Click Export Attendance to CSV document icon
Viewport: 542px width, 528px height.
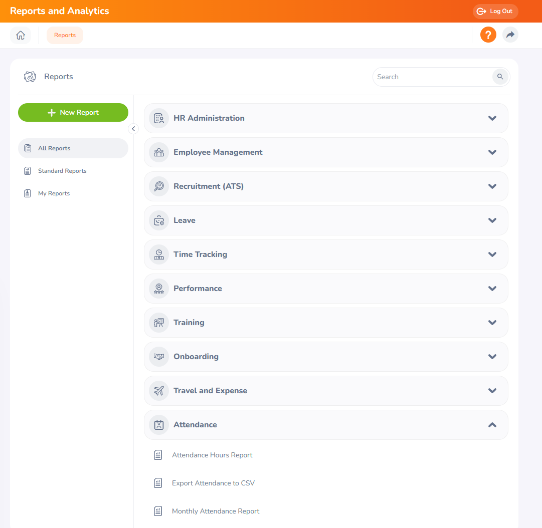(x=158, y=483)
